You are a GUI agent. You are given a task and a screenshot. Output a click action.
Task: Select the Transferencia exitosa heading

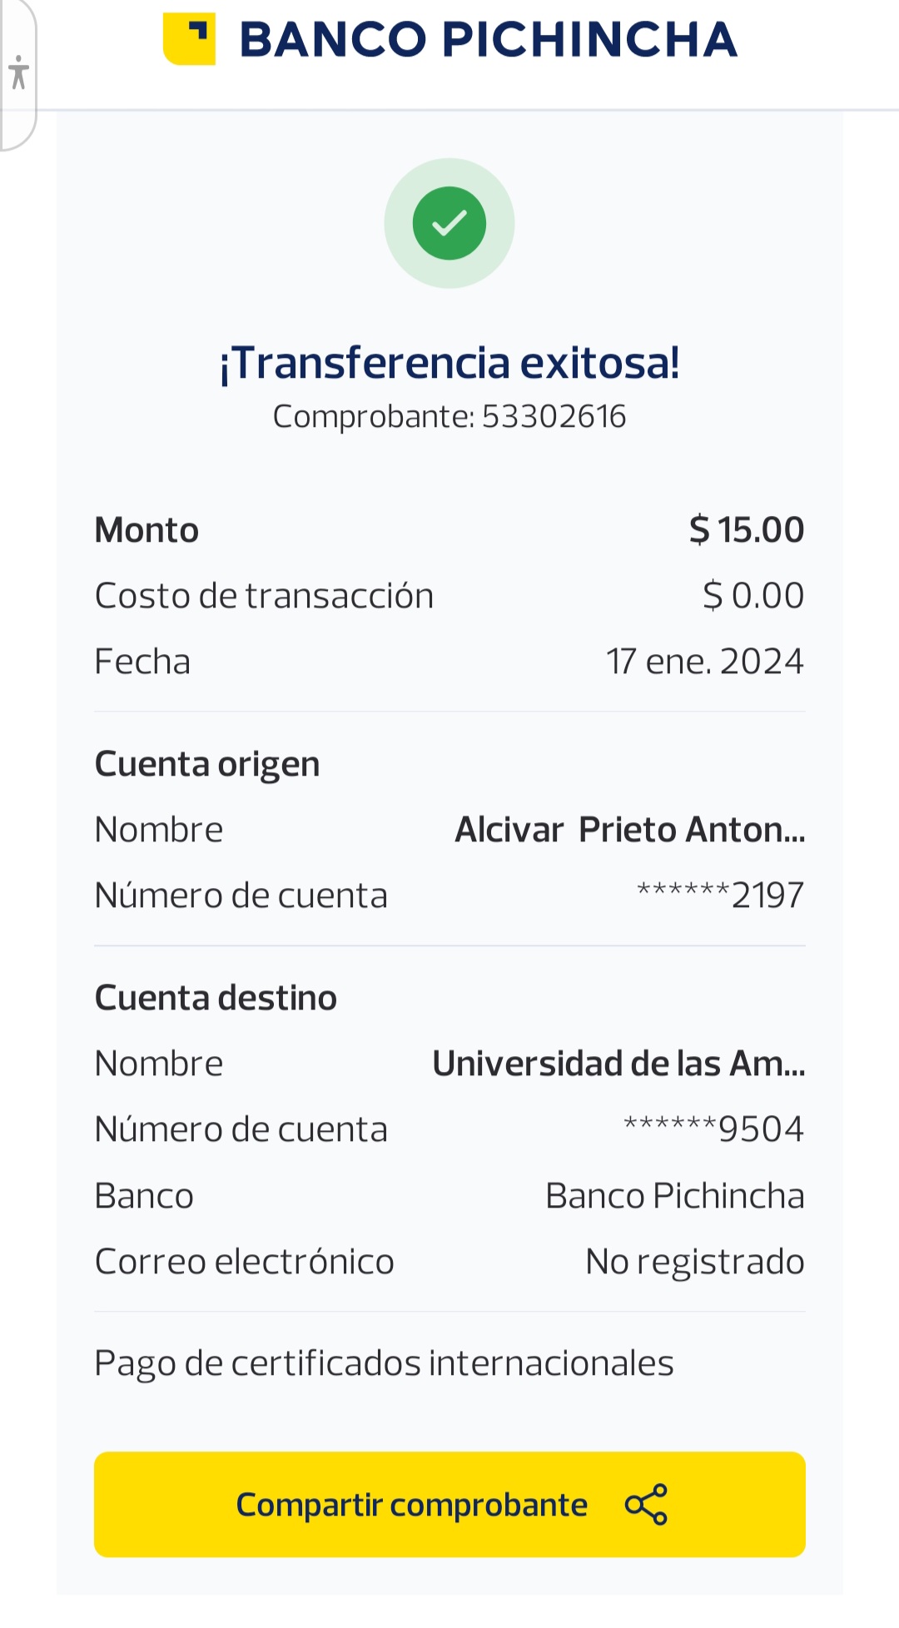click(x=449, y=363)
